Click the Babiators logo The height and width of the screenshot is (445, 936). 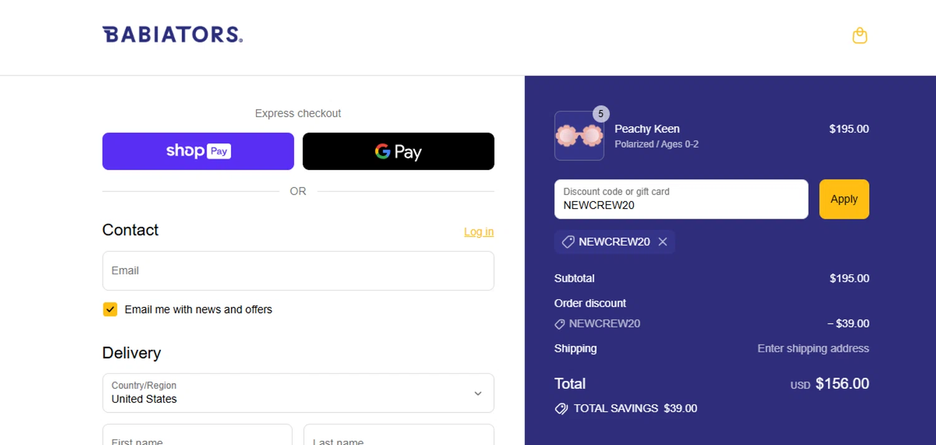point(173,34)
